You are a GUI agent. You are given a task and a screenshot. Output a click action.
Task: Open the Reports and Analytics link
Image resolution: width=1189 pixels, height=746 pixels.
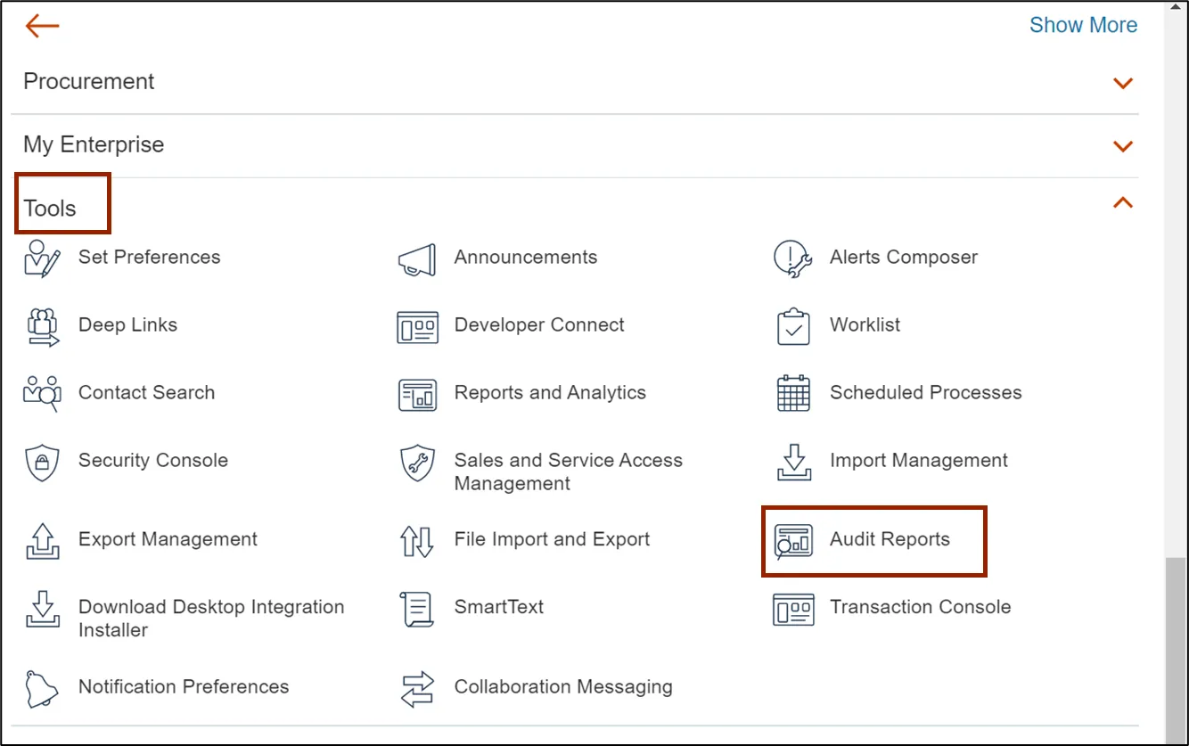(x=550, y=393)
